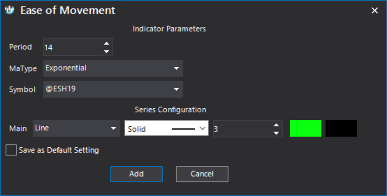Select the Solid line style text
Image resolution: width=387 pixels, height=196 pixels.
coord(137,129)
